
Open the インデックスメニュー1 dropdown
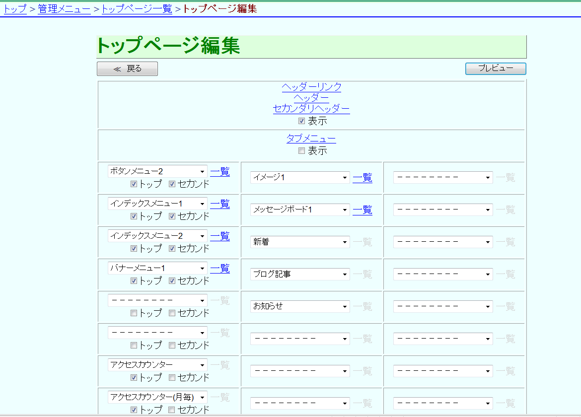tap(157, 204)
